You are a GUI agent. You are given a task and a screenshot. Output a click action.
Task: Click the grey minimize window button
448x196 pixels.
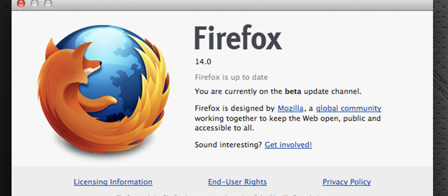coord(35,3)
